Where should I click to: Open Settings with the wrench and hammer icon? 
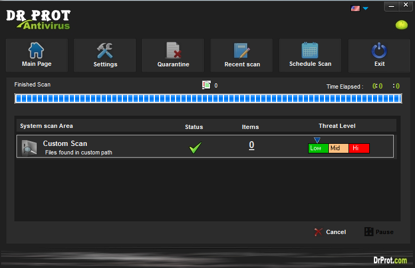click(x=105, y=50)
